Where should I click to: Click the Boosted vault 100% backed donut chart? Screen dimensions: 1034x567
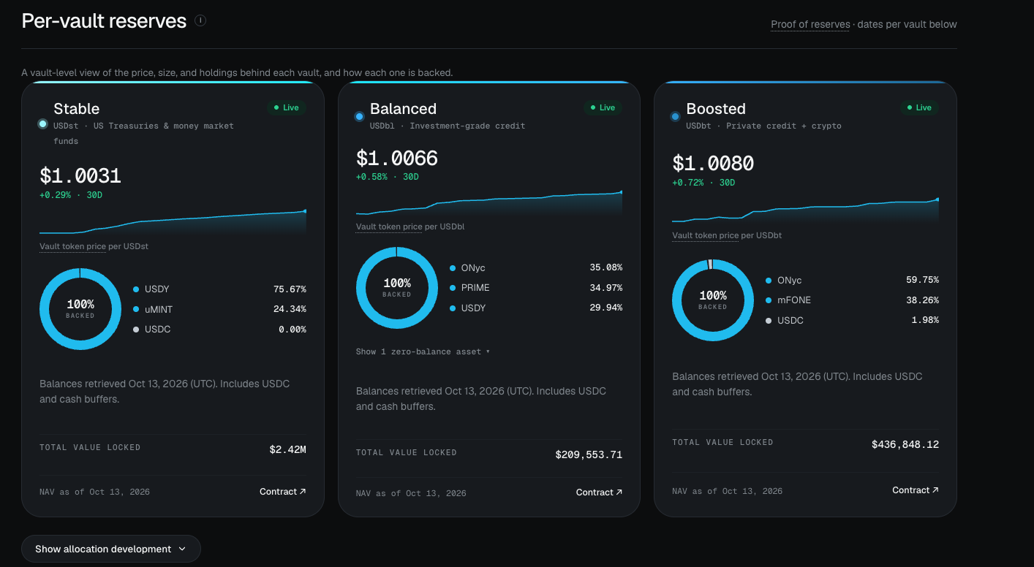pos(713,300)
